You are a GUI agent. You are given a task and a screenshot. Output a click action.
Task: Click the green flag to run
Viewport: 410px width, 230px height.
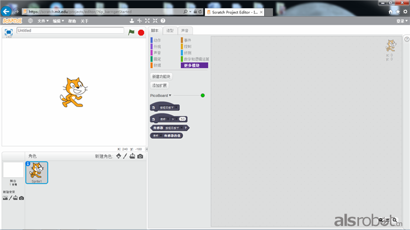[131, 32]
